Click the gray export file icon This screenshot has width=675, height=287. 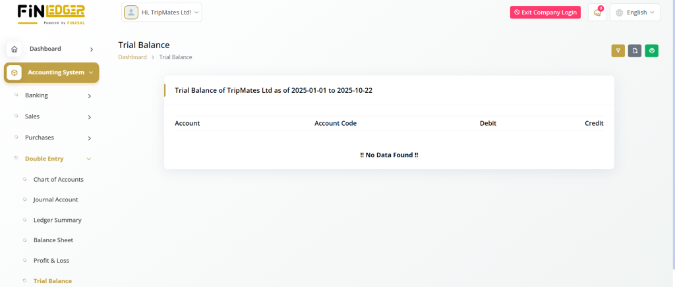coord(635,51)
